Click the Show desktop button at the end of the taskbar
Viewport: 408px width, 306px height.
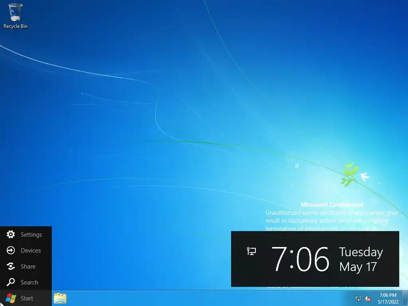[405, 298]
